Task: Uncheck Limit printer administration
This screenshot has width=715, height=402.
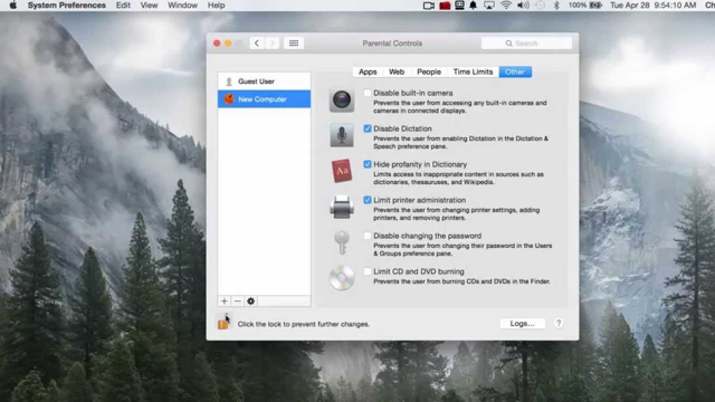Action: pos(367,200)
